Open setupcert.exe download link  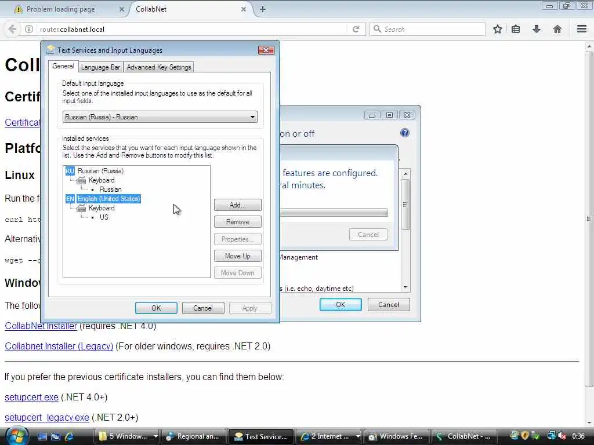31,397
